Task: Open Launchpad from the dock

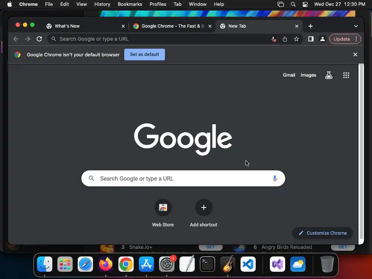Action: click(65, 264)
